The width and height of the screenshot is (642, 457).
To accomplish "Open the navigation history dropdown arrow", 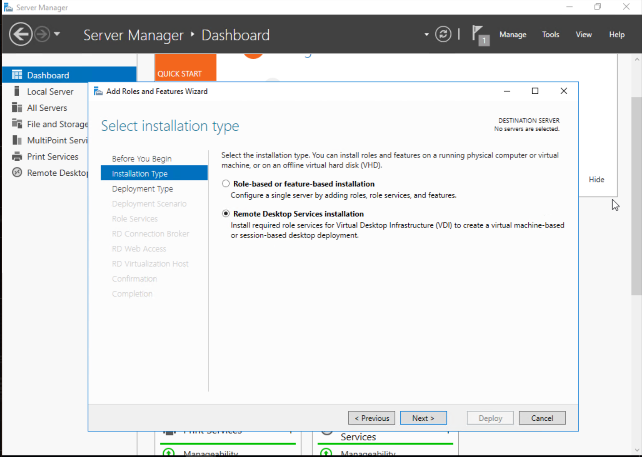I will pyautogui.click(x=57, y=34).
